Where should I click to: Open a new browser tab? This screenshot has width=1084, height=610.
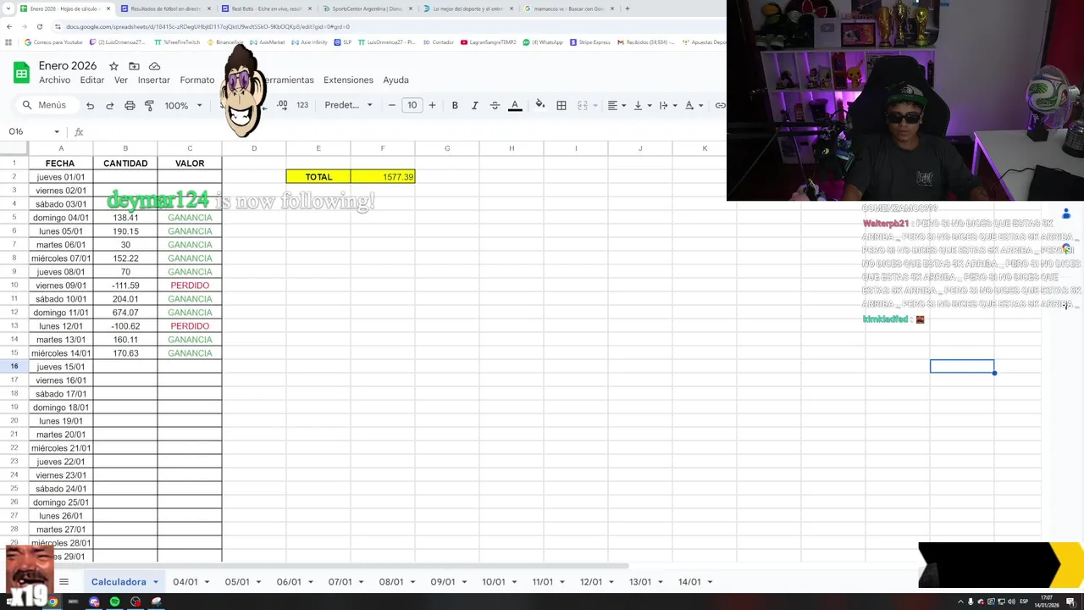627,8
